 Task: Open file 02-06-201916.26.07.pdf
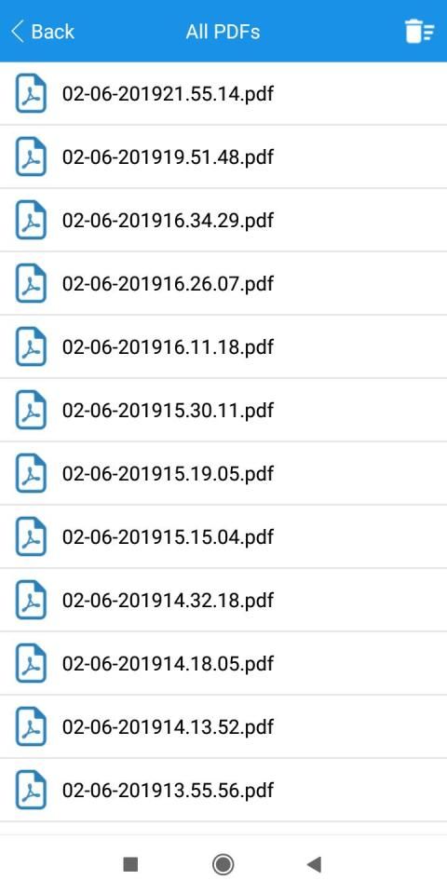(x=223, y=283)
